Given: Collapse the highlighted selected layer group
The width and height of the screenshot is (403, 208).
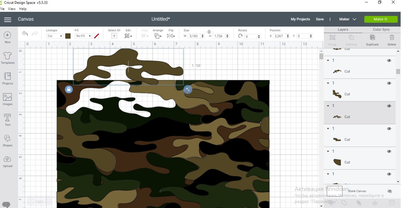Looking at the screenshot, I should (328, 106).
